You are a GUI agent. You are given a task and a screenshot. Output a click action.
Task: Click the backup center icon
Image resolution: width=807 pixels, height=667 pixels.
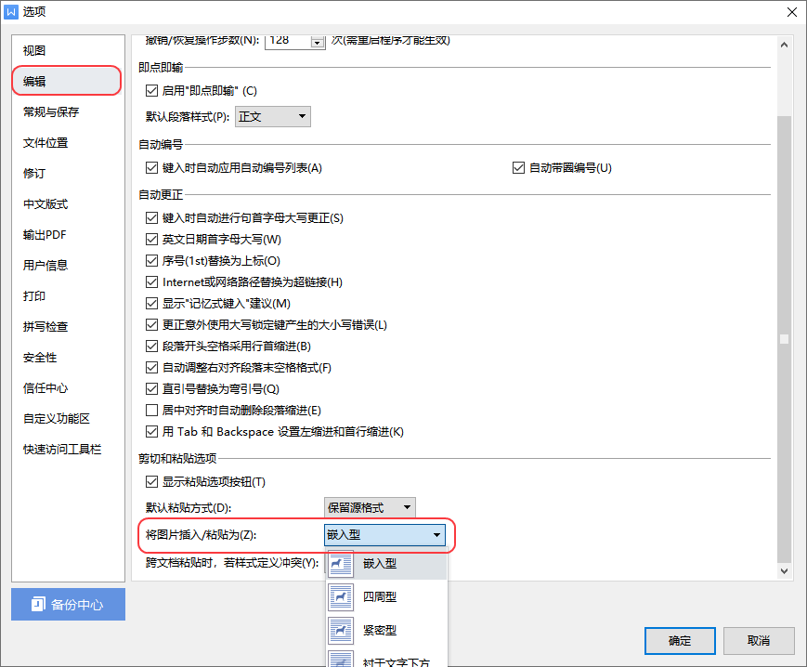coord(38,604)
